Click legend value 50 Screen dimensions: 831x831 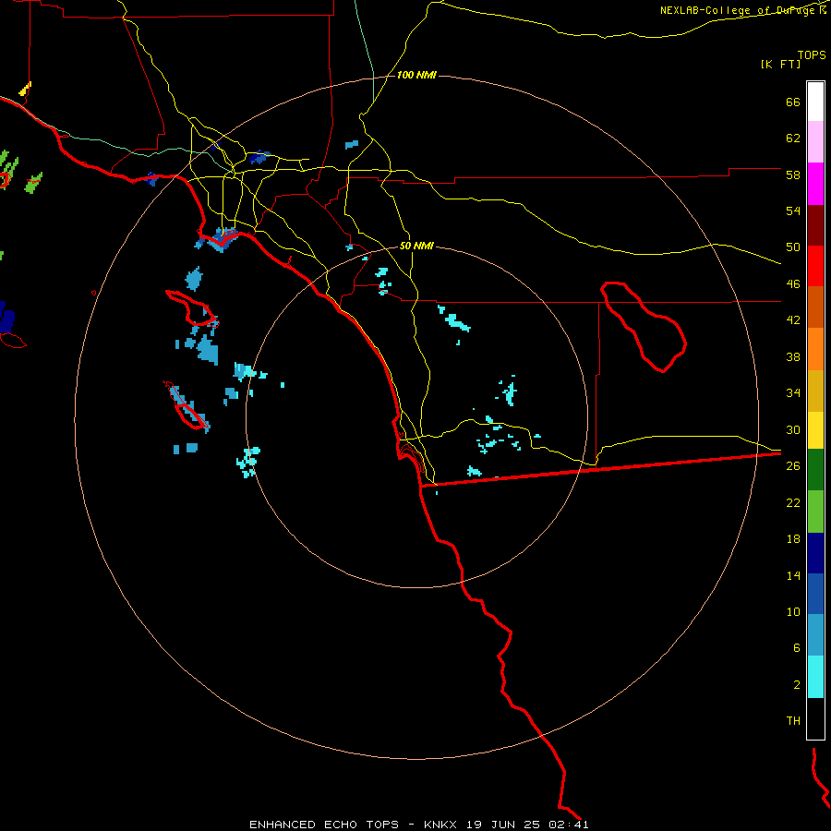pyautogui.click(x=793, y=247)
